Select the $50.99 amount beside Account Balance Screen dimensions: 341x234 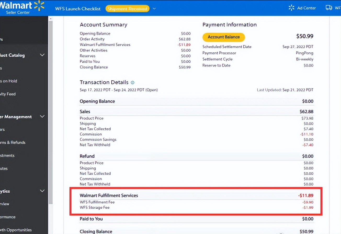305,36
